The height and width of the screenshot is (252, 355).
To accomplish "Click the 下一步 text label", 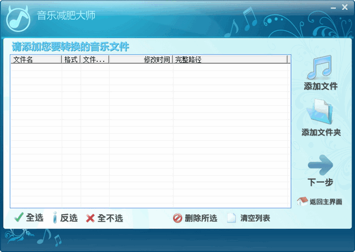I will pos(320,182).
